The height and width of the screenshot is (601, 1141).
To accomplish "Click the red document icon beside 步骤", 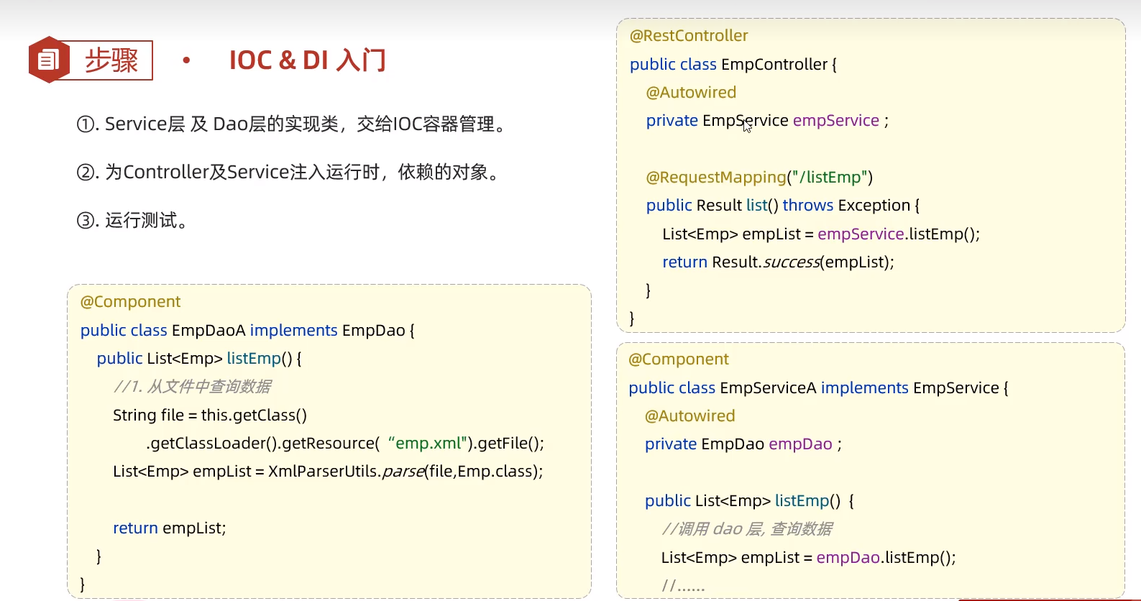I will pos(48,60).
